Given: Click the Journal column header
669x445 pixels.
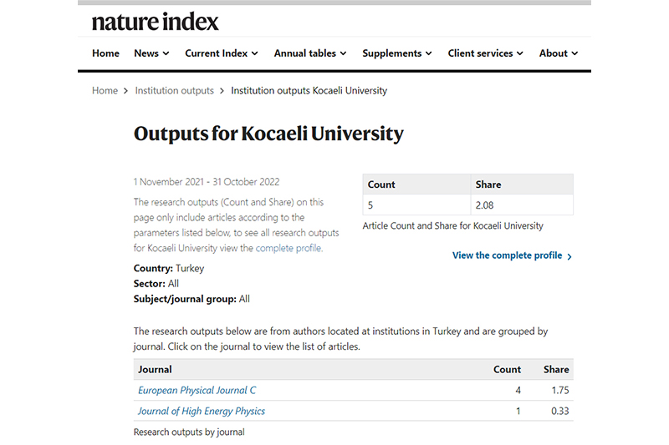Looking at the screenshot, I should click(156, 369).
